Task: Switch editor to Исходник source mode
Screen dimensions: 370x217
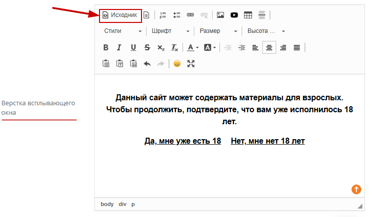Action: click(120, 15)
